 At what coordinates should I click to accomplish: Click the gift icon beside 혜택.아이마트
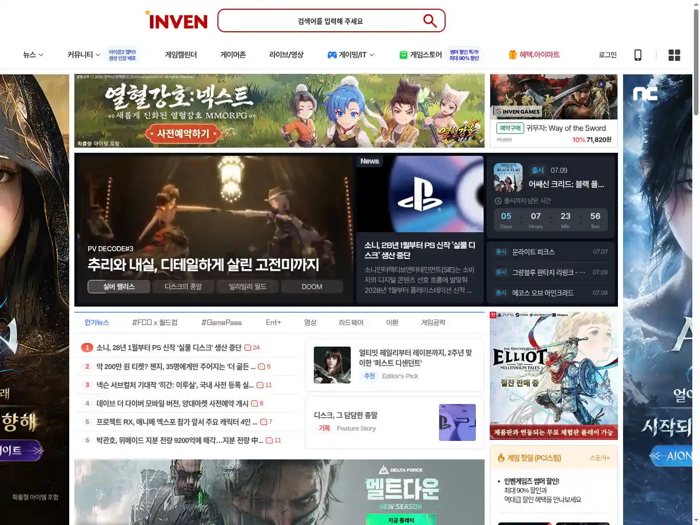click(512, 55)
